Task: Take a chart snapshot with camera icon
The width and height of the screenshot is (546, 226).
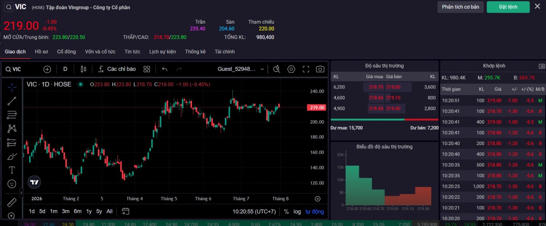Action: (x=320, y=69)
